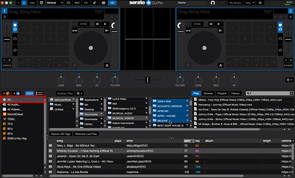Click the crossfader handle
The image size is (295, 178).
pos(147,80)
